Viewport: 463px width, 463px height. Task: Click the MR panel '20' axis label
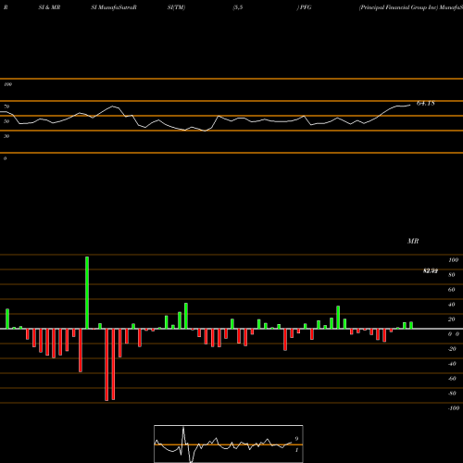pos(452,319)
